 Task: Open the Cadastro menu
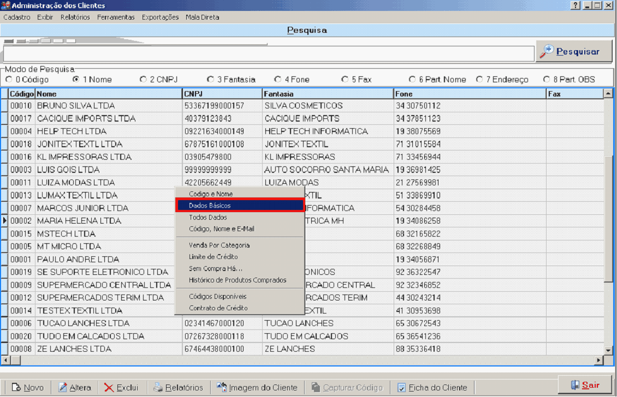click(17, 17)
